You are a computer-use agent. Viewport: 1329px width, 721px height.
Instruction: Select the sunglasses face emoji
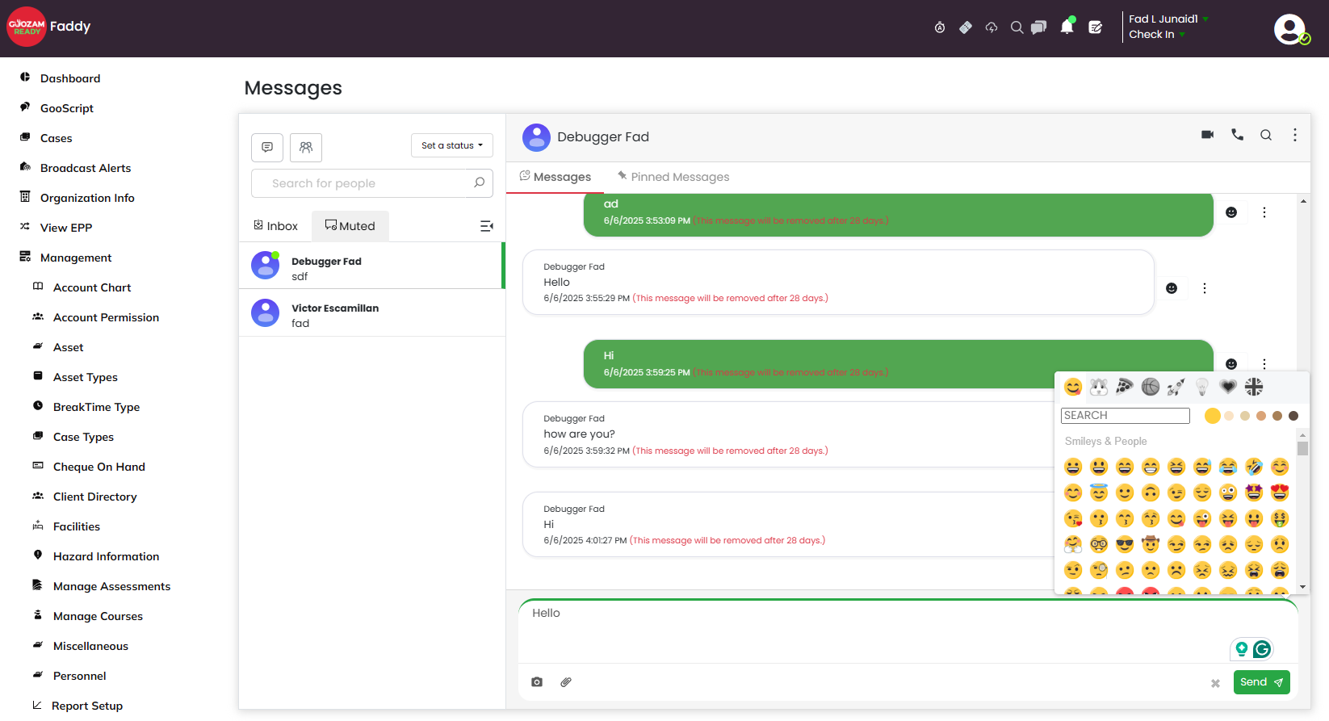pos(1125,544)
